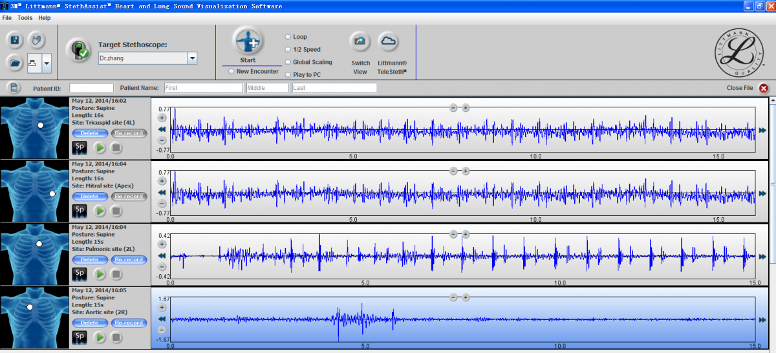Rewind the Aortic waveform with left arrows

click(162, 319)
